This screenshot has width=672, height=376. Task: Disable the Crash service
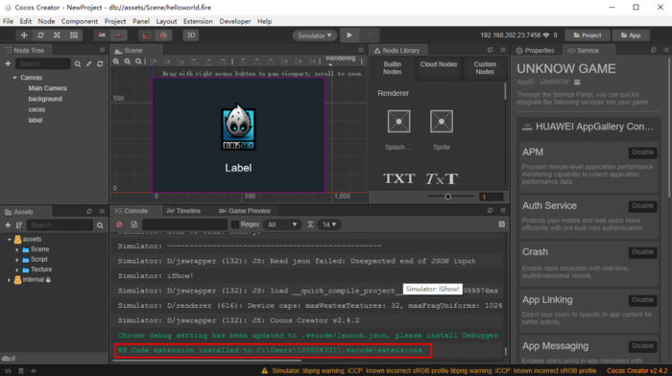point(642,252)
